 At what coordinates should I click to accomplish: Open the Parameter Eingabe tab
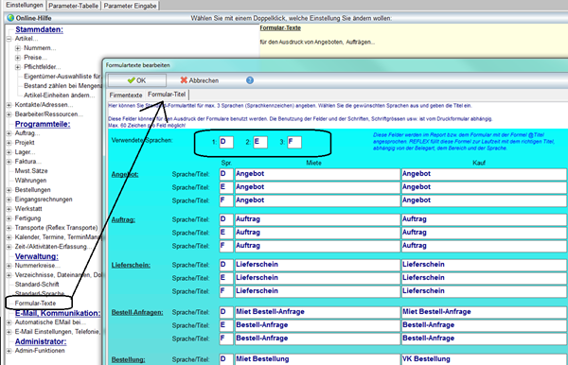[130, 6]
